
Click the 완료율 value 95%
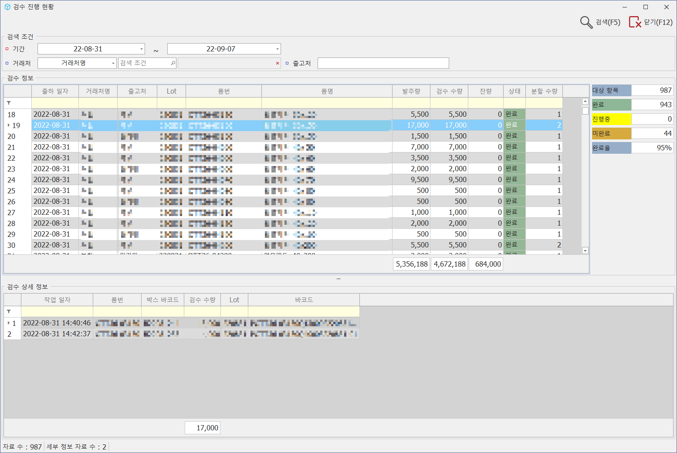pos(652,148)
